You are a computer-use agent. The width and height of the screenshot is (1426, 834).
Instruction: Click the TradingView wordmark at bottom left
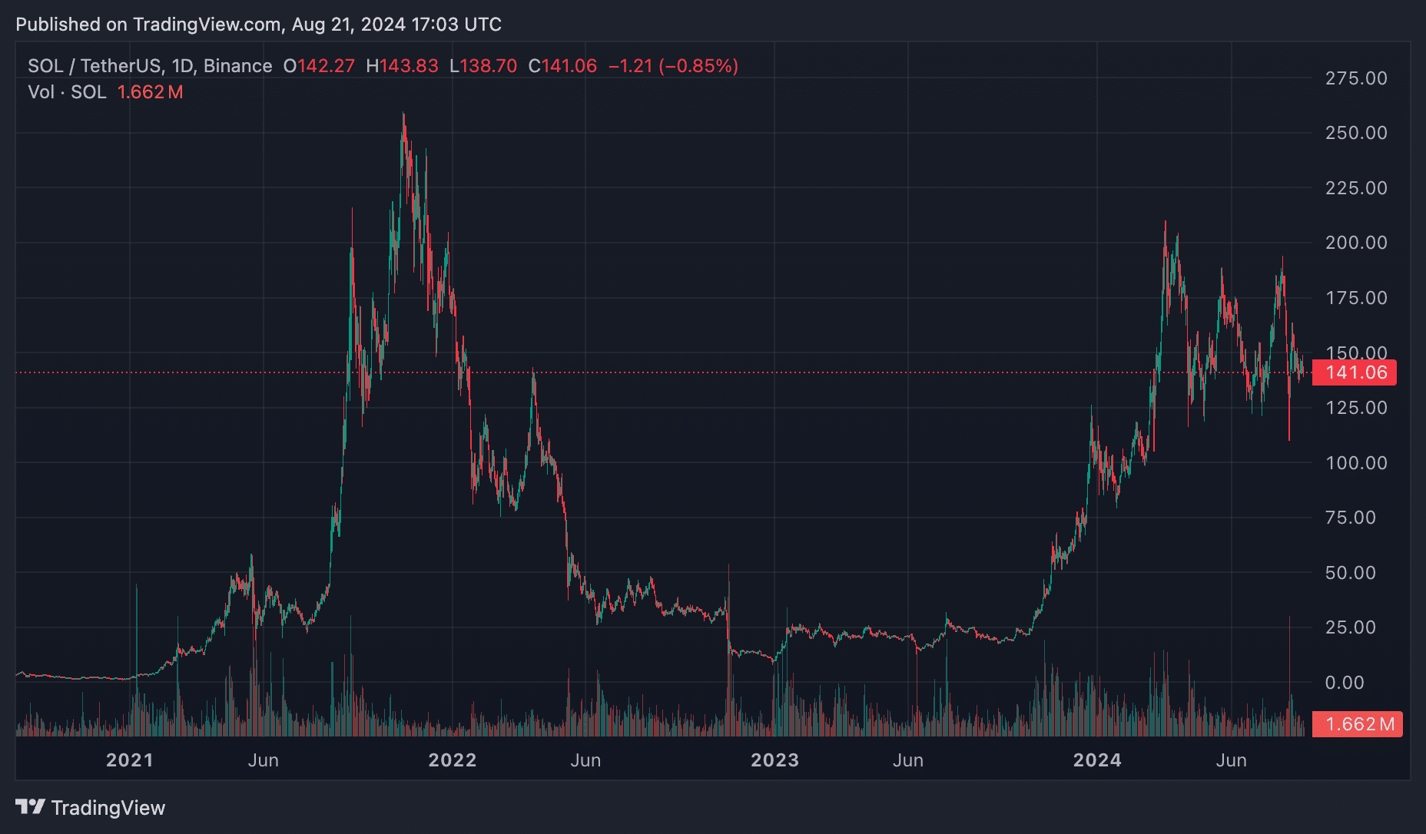[108, 808]
